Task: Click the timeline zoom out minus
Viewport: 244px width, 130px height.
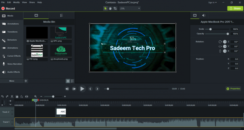Action: pos(41,96)
